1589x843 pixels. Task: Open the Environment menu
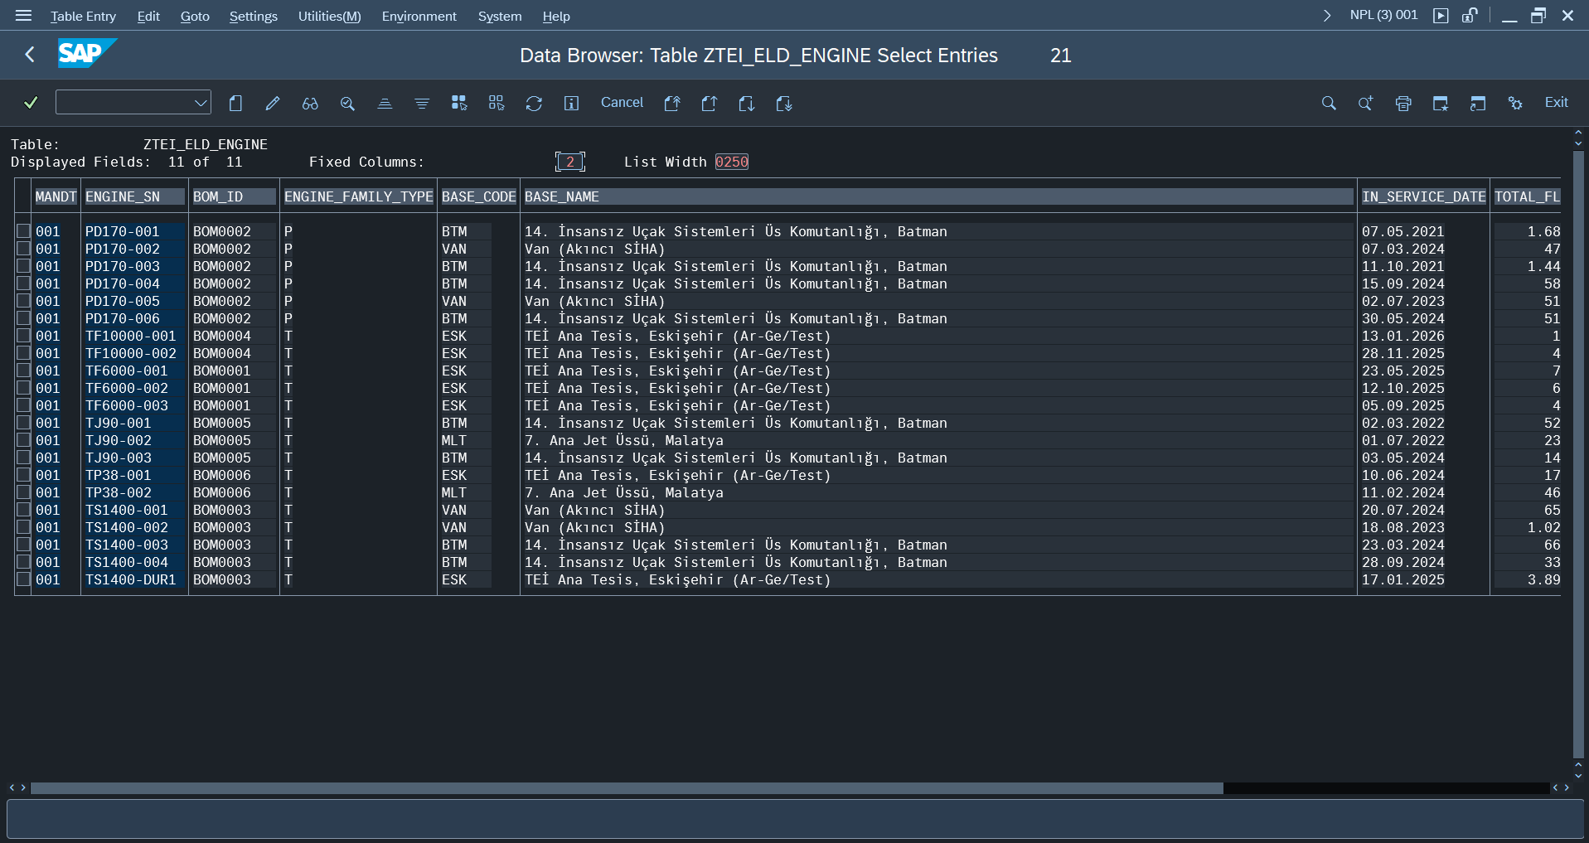[419, 16]
